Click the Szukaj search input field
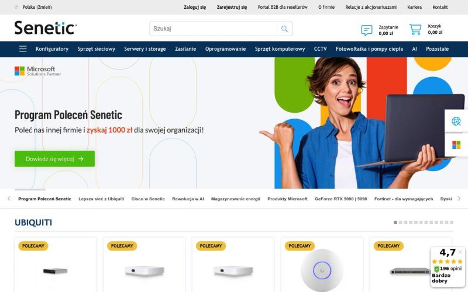Image resolution: width=468 pixels, height=292 pixels. (x=214, y=29)
